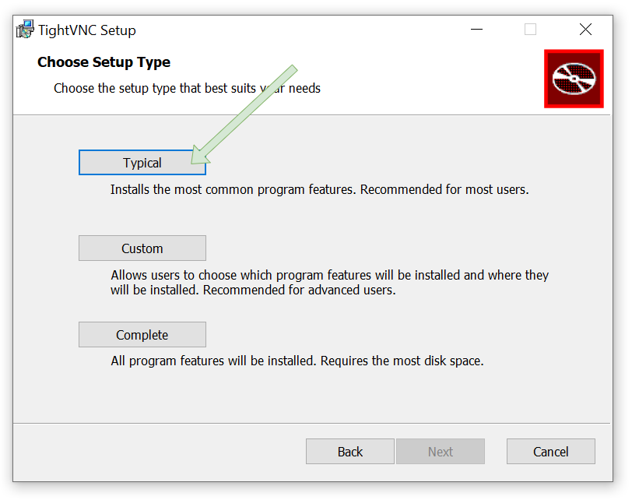Select the Custom setup type
Screen dimensions: 632x500
click(x=142, y=248)
